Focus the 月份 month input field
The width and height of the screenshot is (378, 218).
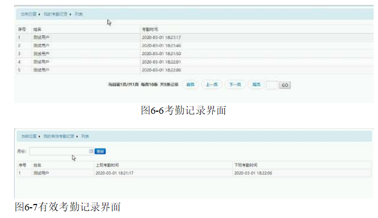[x=62, y=151]
